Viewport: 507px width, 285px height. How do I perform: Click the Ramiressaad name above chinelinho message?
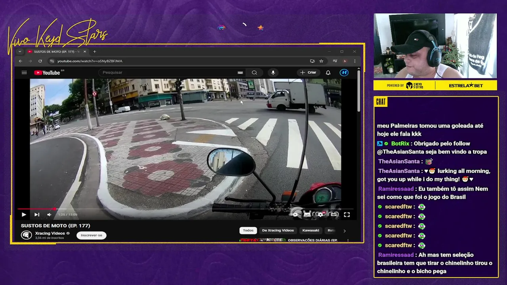(396, 255)
